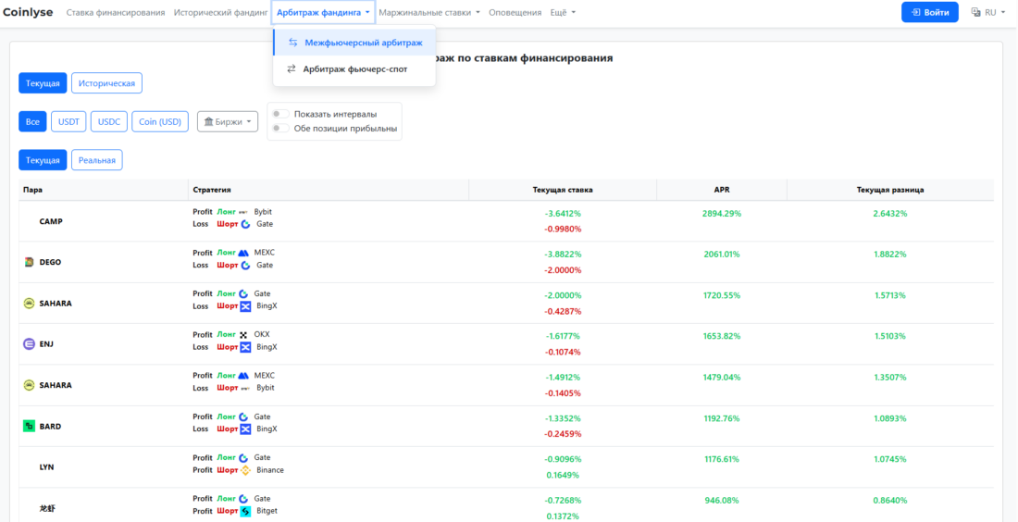Click the OKX logo in ENJ row
This screenshot has height=522, width=1018.
click(x=244, y=335)
